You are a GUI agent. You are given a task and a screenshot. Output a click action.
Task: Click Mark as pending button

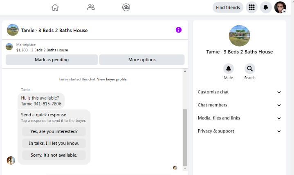52,60
